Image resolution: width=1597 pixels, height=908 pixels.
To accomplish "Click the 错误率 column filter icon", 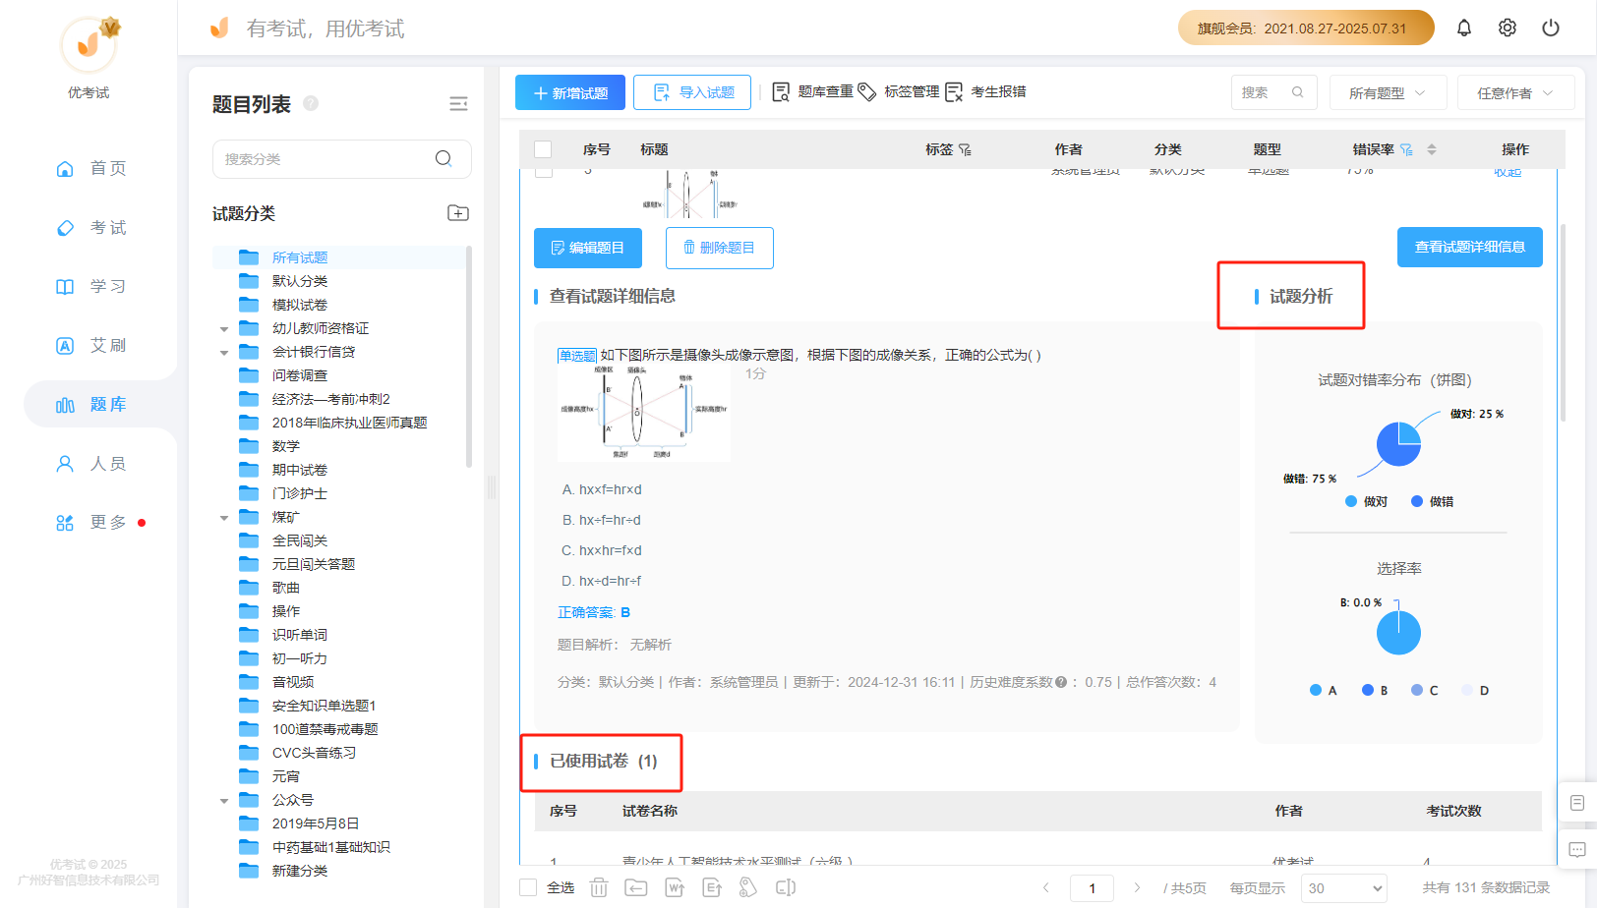I will coord(1407,149).
